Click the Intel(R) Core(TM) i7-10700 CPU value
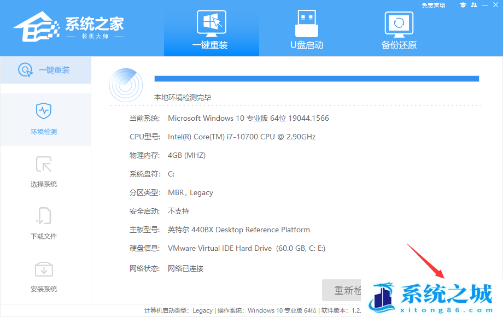Viewport: 503px width, 317px height. pos(242,137)
